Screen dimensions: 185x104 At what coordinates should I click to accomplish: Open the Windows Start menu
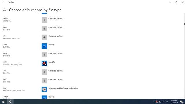(x=3, y=101)
